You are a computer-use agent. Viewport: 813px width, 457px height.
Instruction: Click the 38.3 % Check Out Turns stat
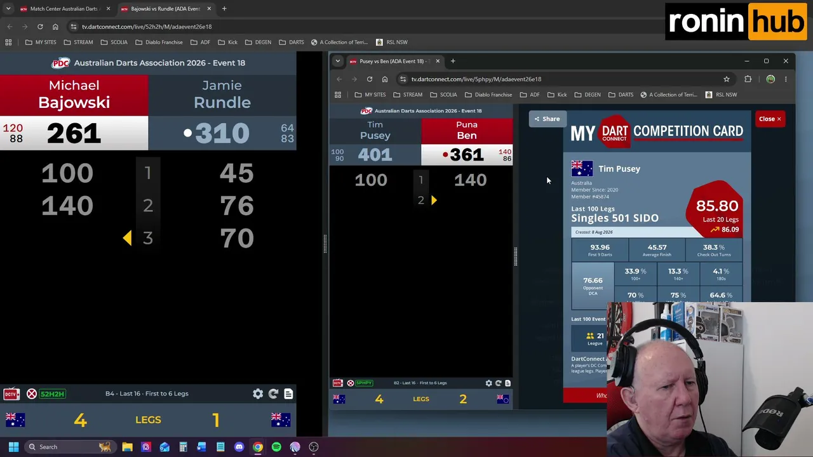[x=714, y=250]
